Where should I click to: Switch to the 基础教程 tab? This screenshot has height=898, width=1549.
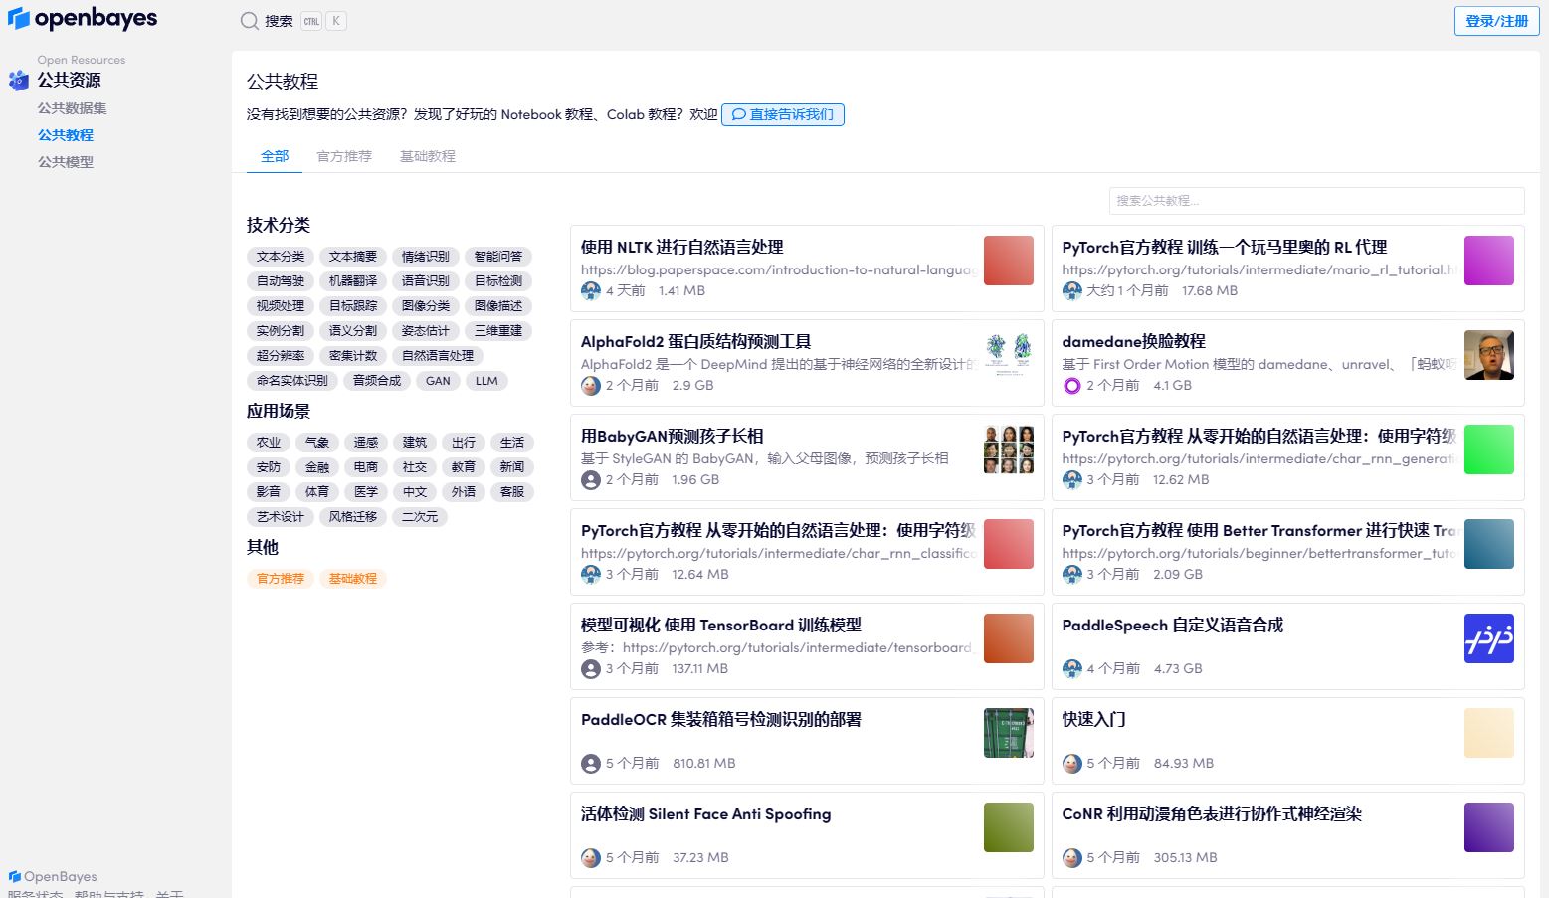428,156
